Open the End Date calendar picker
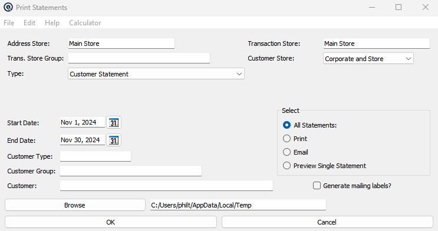The height and width of the screenshot is (231, 438). (114, 140)
